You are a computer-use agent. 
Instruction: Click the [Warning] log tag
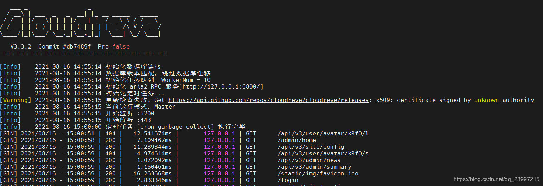click(15, 100)
